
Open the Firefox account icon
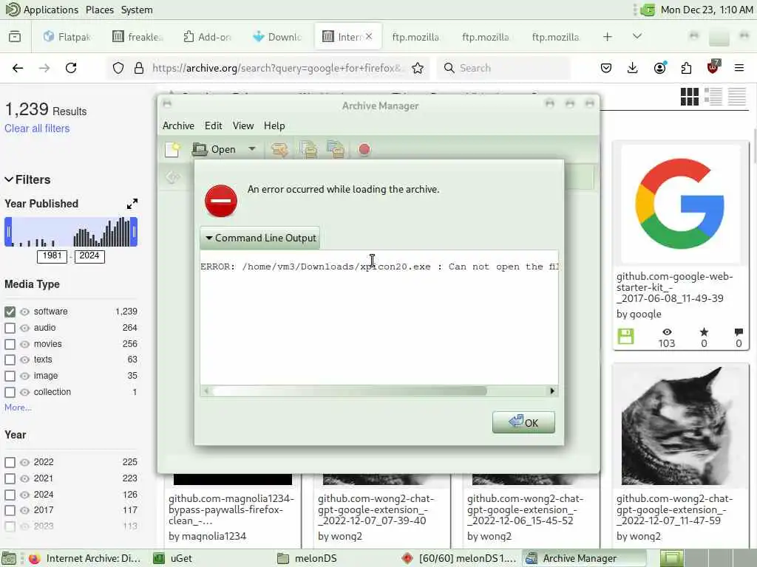coord(659,67)
